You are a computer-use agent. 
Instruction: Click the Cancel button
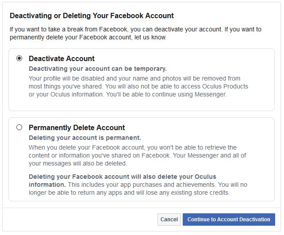[169, 220]
